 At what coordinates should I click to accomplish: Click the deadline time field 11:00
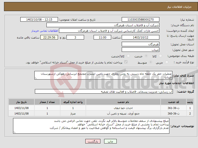pos(102,37)
